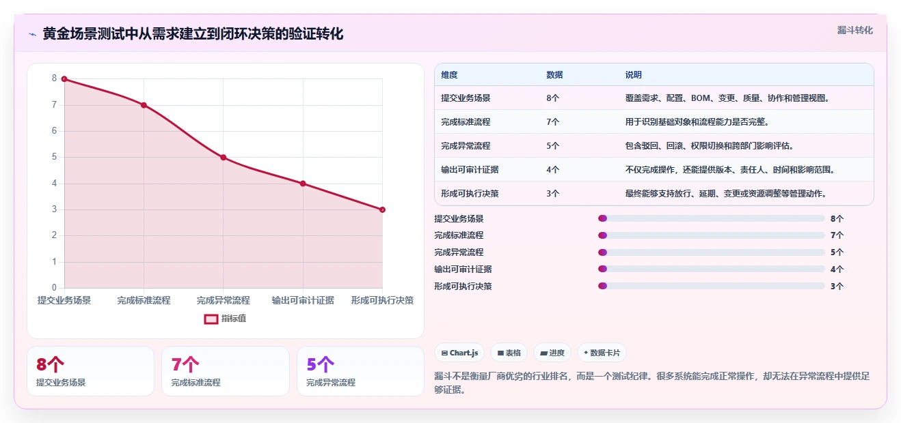Click the 漏斗转化 label in the header
Screen dimensions: 901x423
click(x=855, y=31)
